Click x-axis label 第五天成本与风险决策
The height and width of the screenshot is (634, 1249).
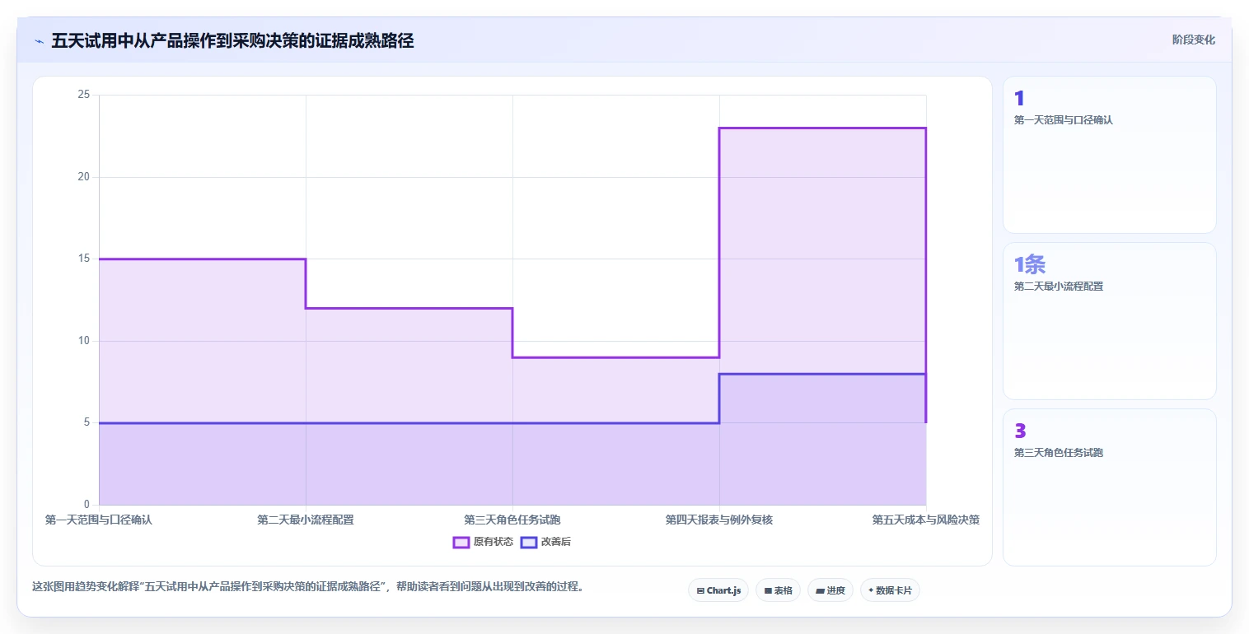[x=926, y=520]
